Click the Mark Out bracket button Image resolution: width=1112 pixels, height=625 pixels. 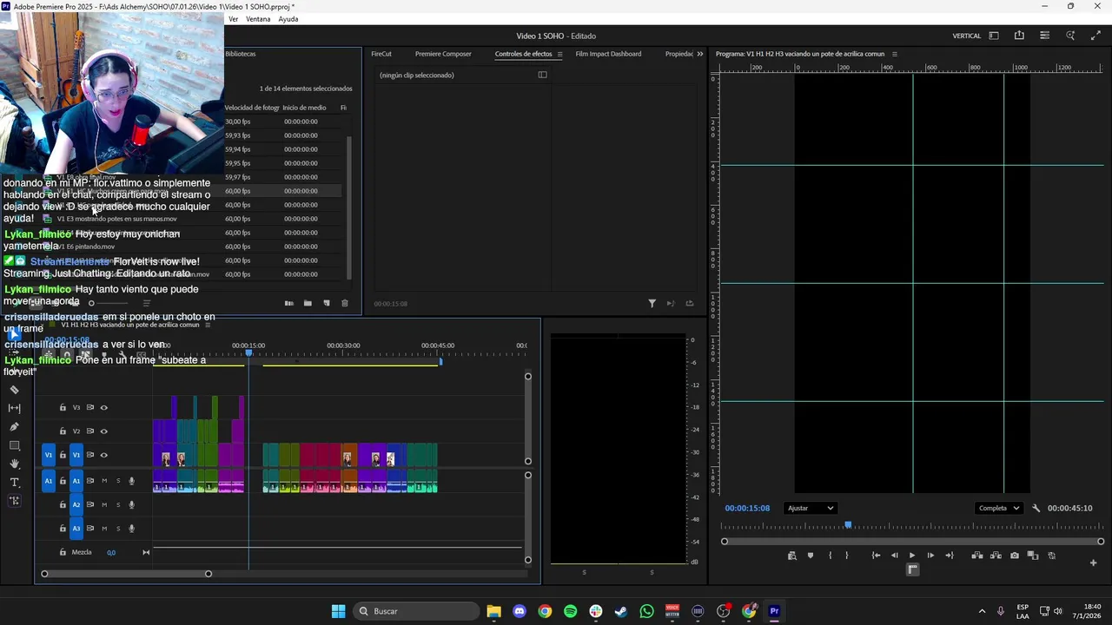847,556
